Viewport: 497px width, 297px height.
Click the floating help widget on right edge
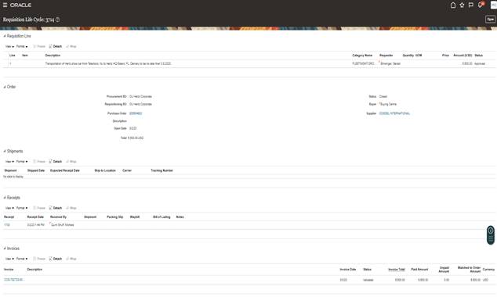(491, 235)
